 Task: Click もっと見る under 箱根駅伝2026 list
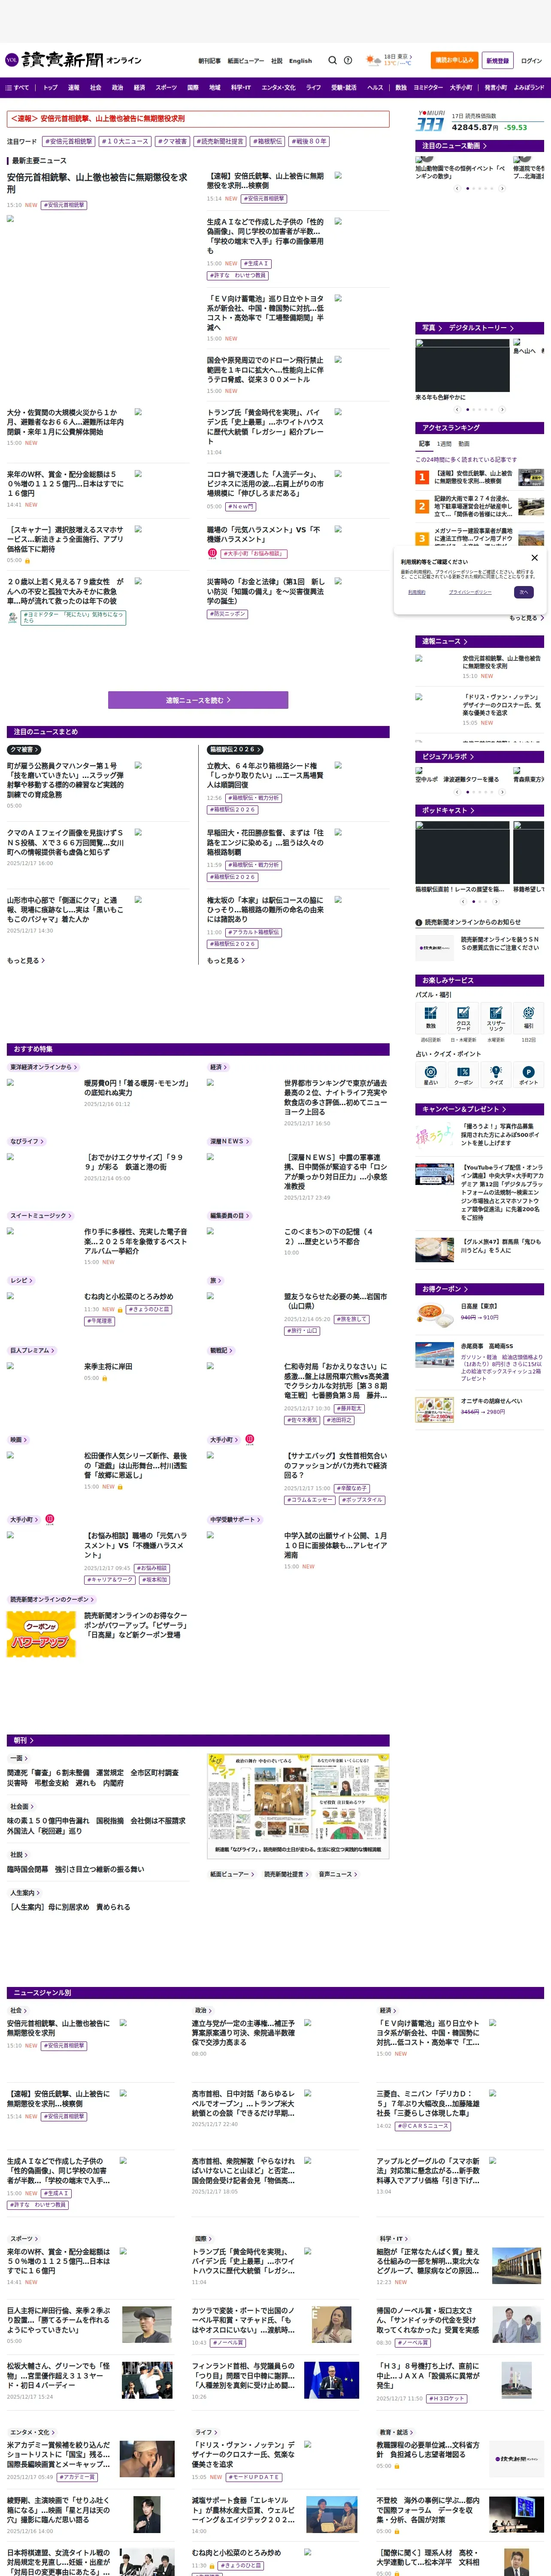click(x=226, y=960)
